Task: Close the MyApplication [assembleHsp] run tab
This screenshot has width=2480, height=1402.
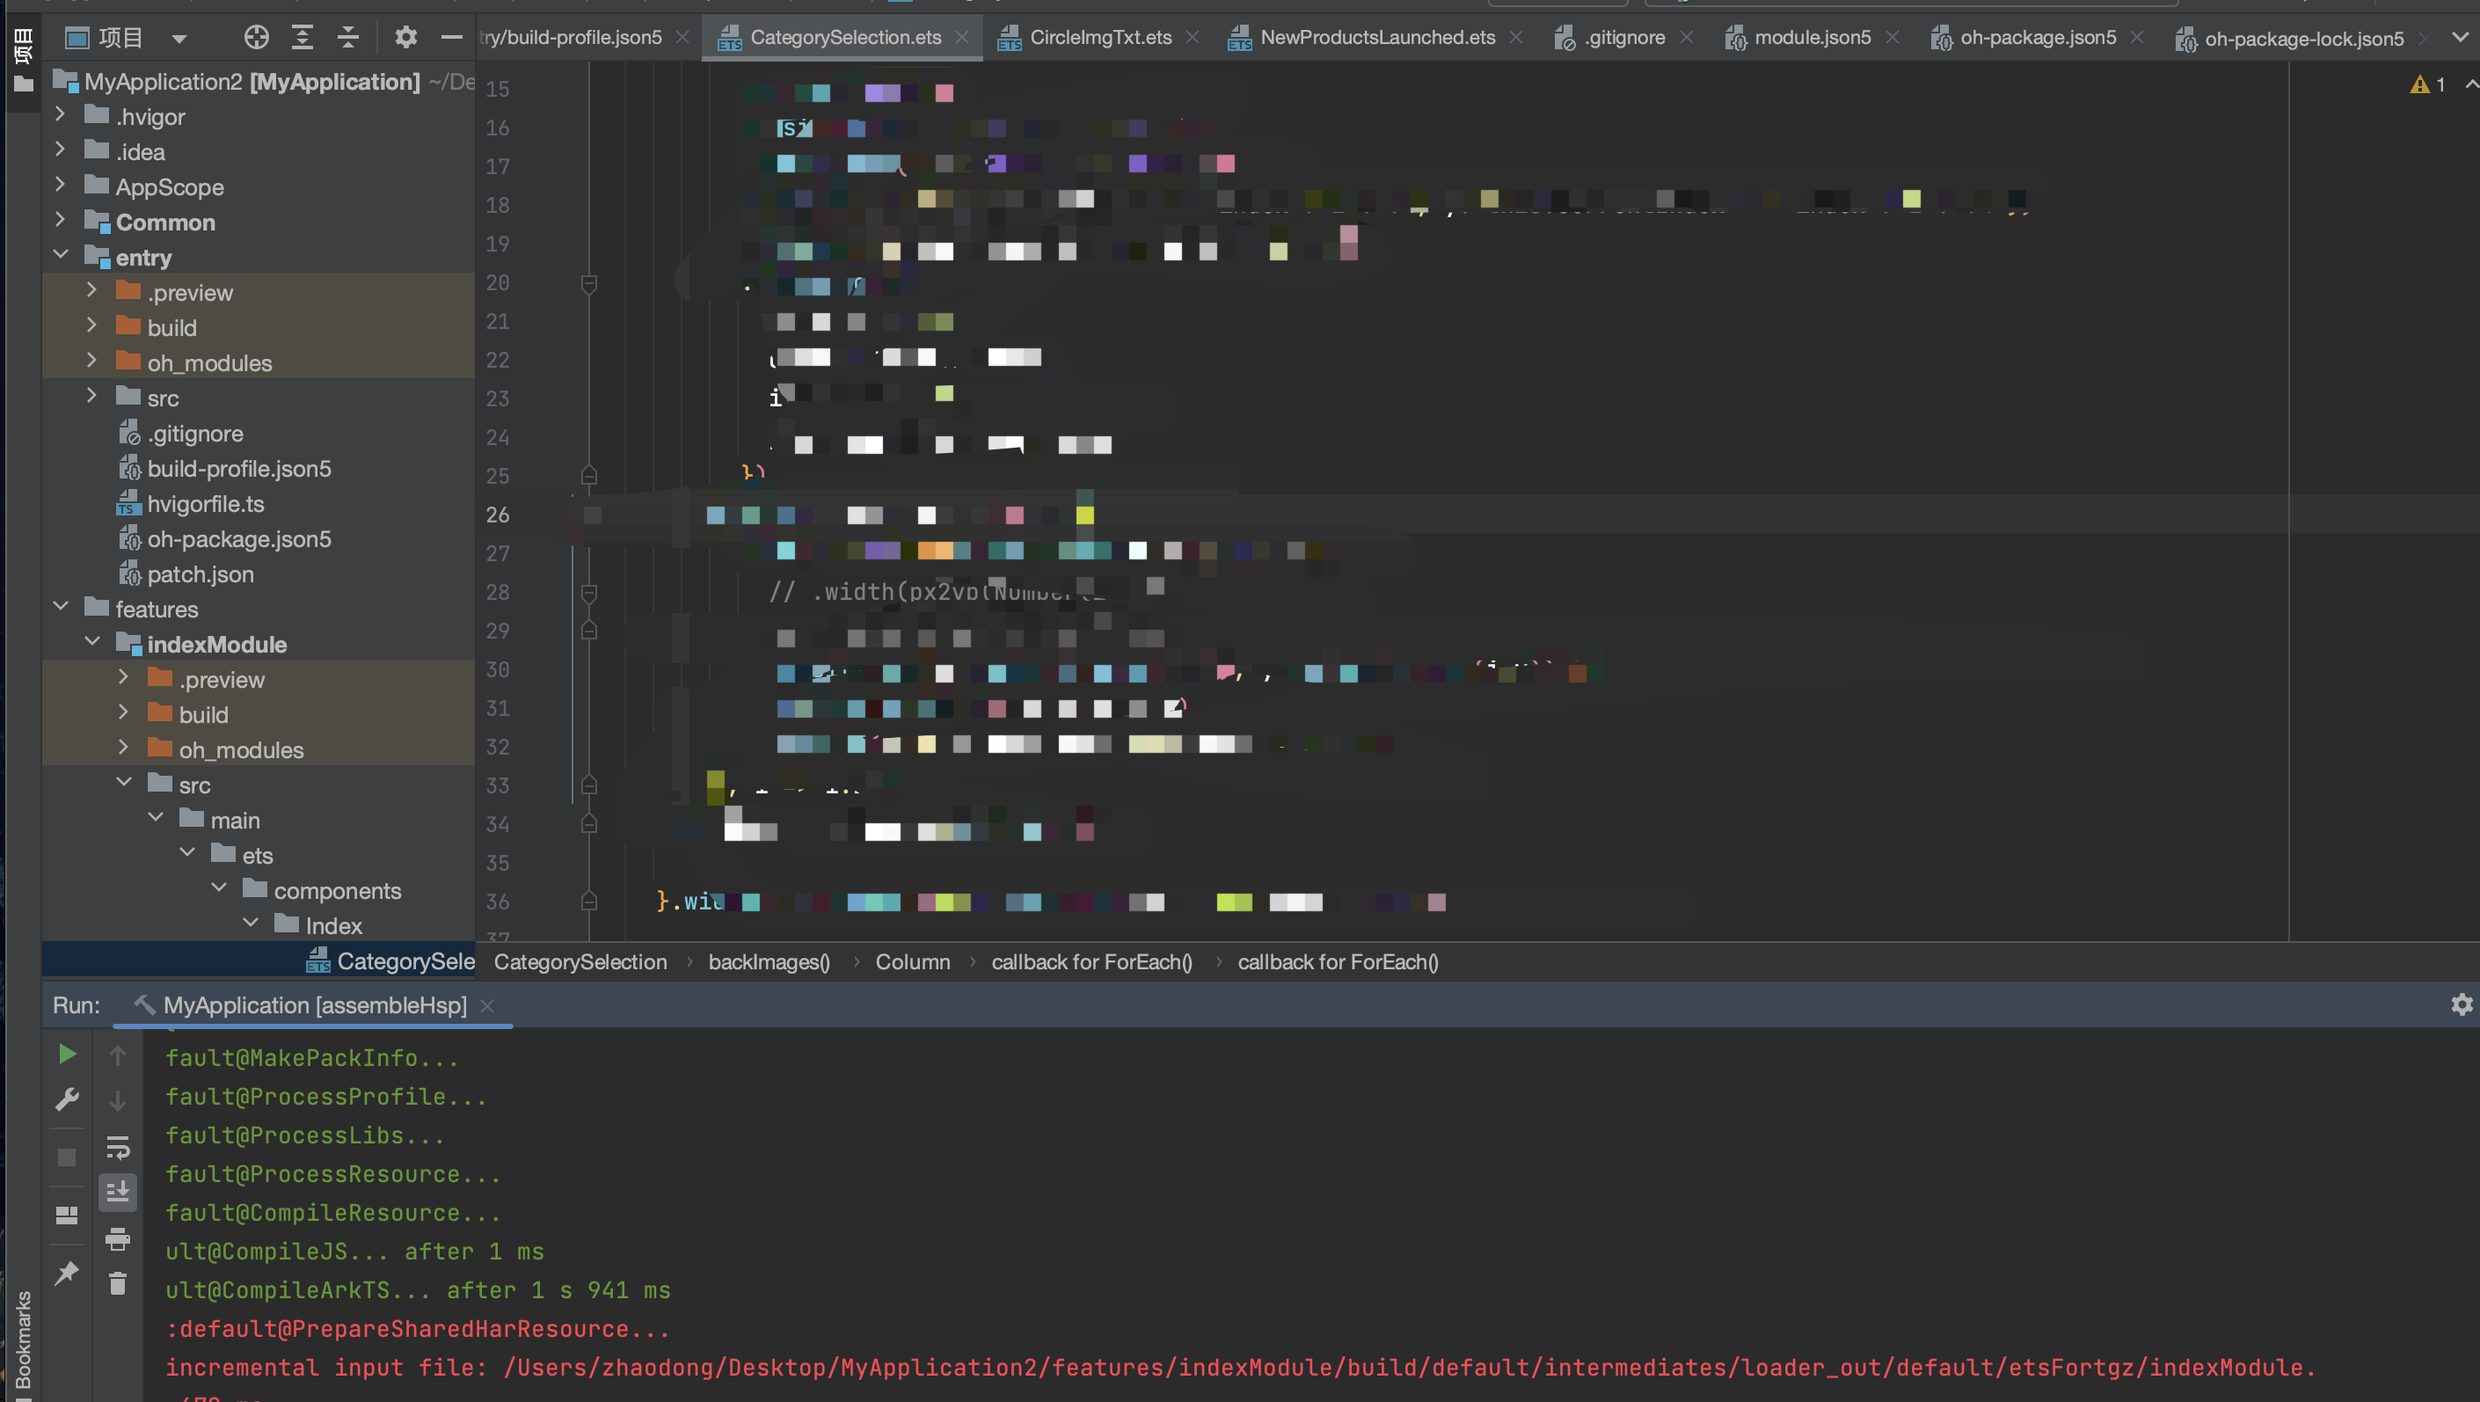Action: [x=487, y=1005]
